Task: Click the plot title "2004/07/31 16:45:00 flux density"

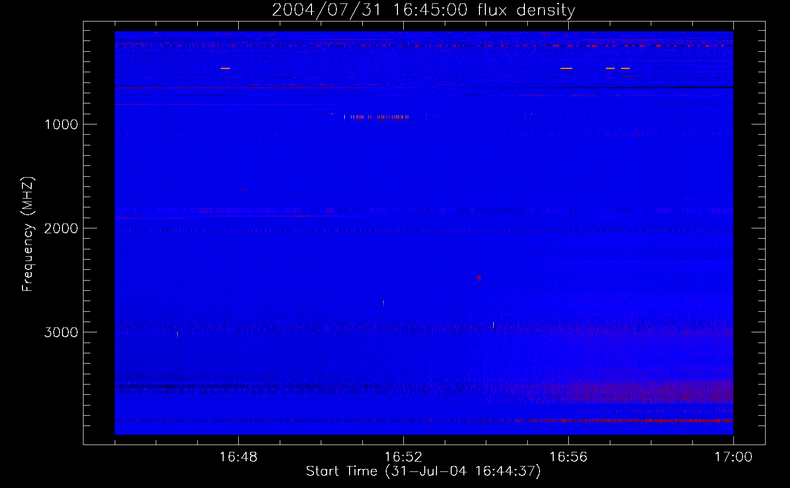Action: (423, 10)
